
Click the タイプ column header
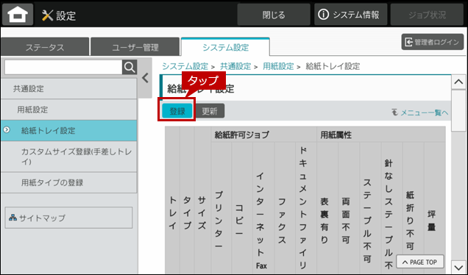coord(187,213)
